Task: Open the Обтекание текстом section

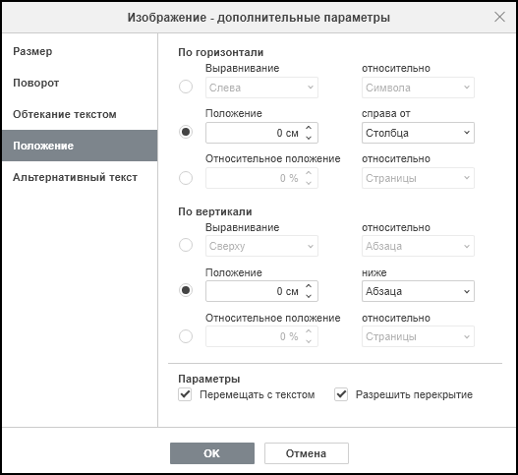Action: click(x=80, y=114)
